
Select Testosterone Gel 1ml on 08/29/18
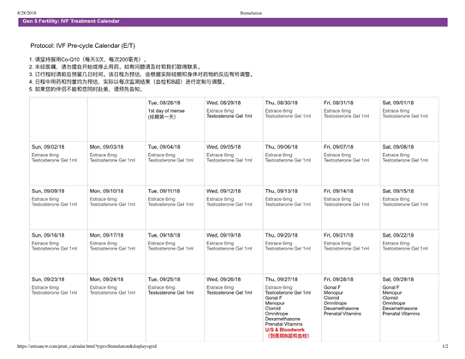[229, 116]
